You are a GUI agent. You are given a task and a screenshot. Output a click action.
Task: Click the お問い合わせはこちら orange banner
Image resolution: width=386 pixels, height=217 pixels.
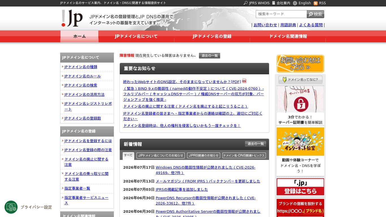[300, 64]
